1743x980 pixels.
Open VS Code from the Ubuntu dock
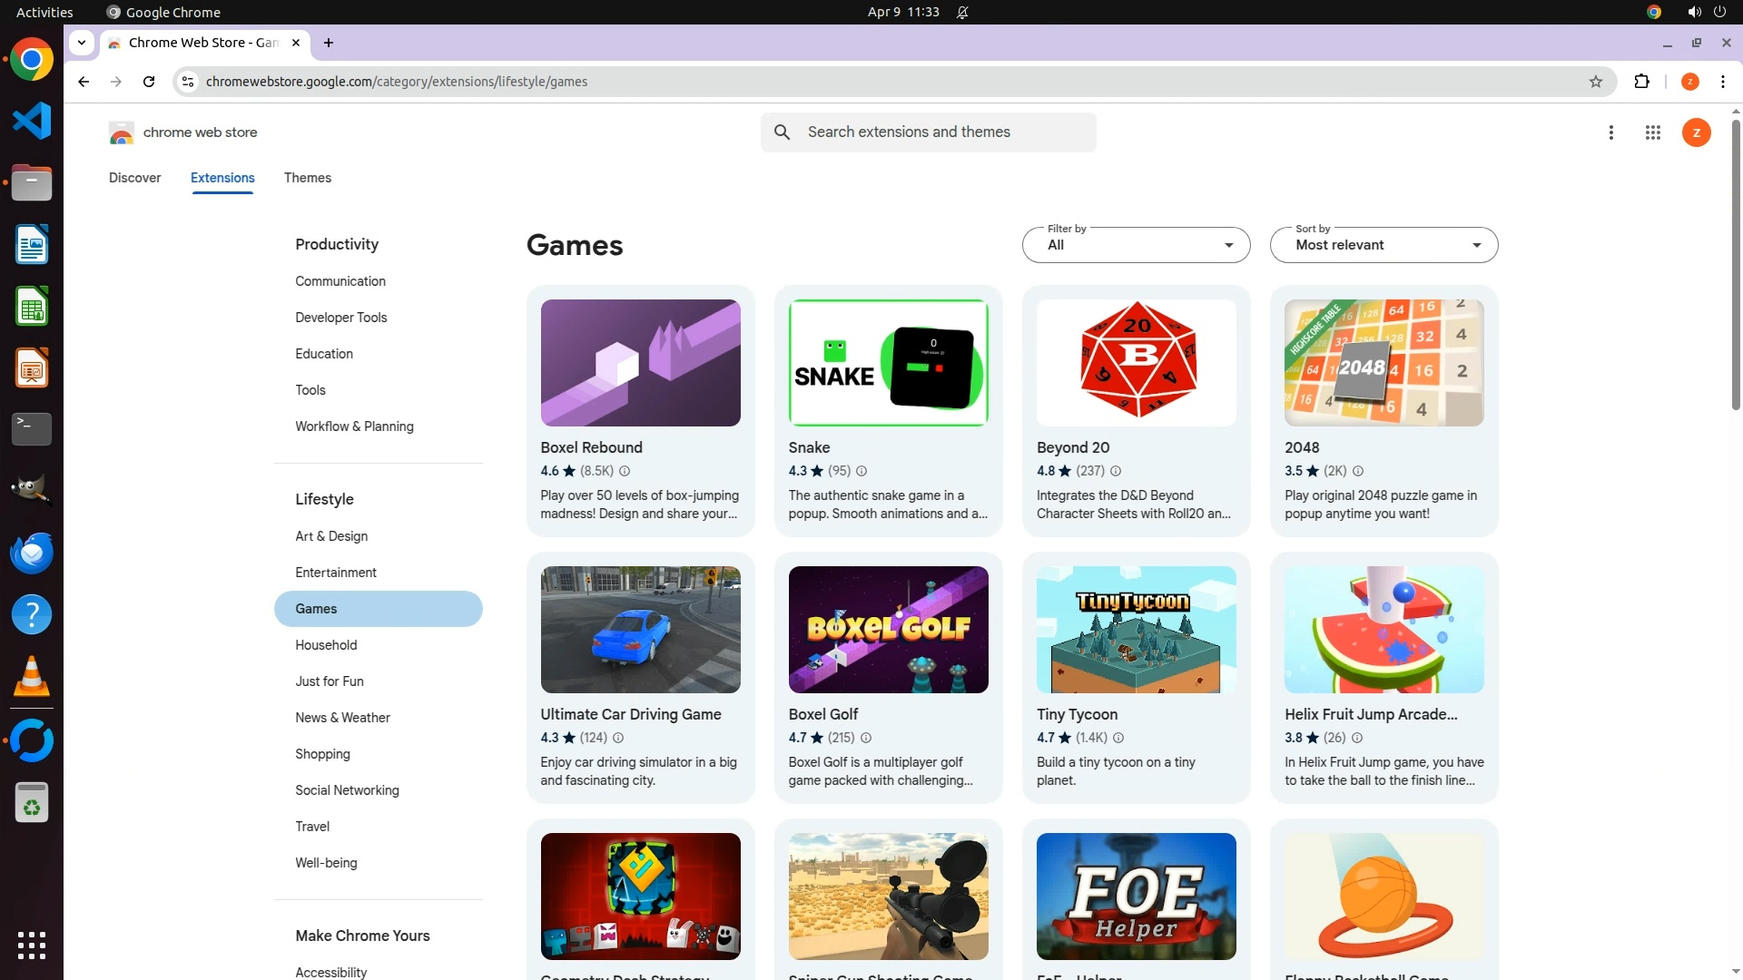pyautogui.click(x=31, y=121)
